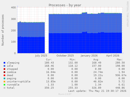Image resolution: width=130 pixels, height=97 pixels.
Task: Click dead average value 19.22u
Action: click(98, 75)
